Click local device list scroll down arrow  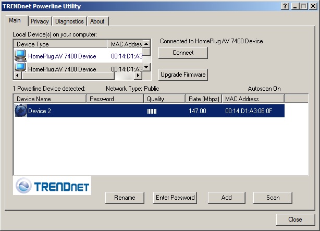146,67
